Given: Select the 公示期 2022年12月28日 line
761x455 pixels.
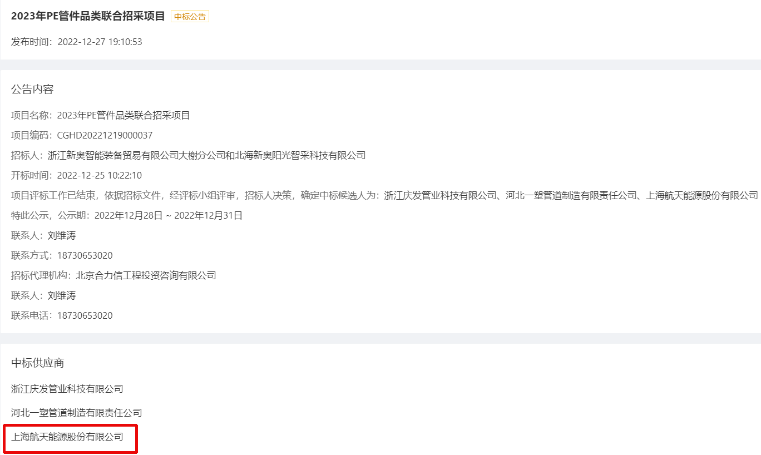Looking at the screenshot, I should [x=127, y=215].
